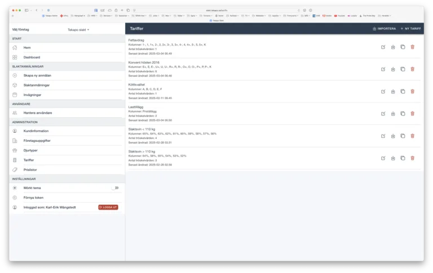This screenshot has width=433, height=273.
Task: Copy the Lasttillägg tariff
Action: [403, 114]
